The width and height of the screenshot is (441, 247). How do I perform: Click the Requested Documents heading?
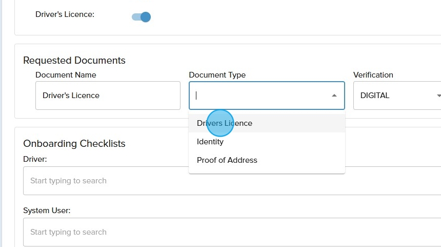74,60
